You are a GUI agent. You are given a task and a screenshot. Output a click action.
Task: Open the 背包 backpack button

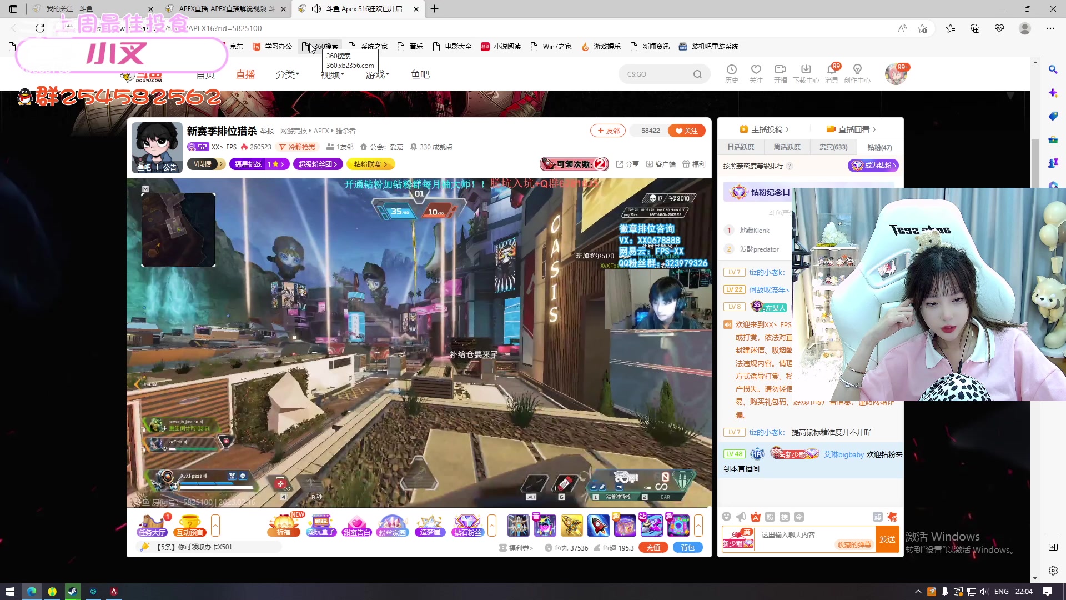(688, 548)
